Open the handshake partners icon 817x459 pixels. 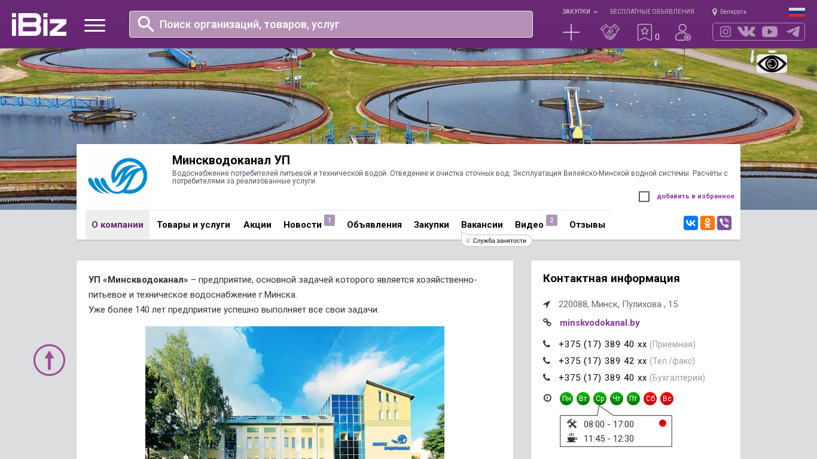(610, 32)
